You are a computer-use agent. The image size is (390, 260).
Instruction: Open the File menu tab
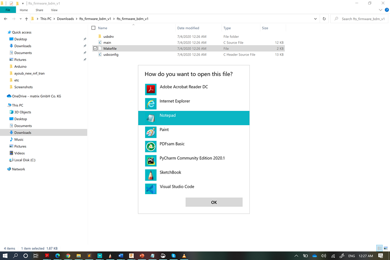[x=8, y=10]
